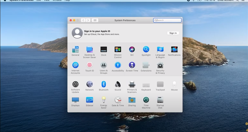Minimize the System Preferences window

(x=74, y=20)
